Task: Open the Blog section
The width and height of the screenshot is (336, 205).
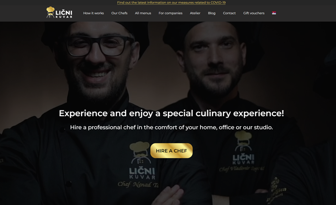Action: [212, 13]
